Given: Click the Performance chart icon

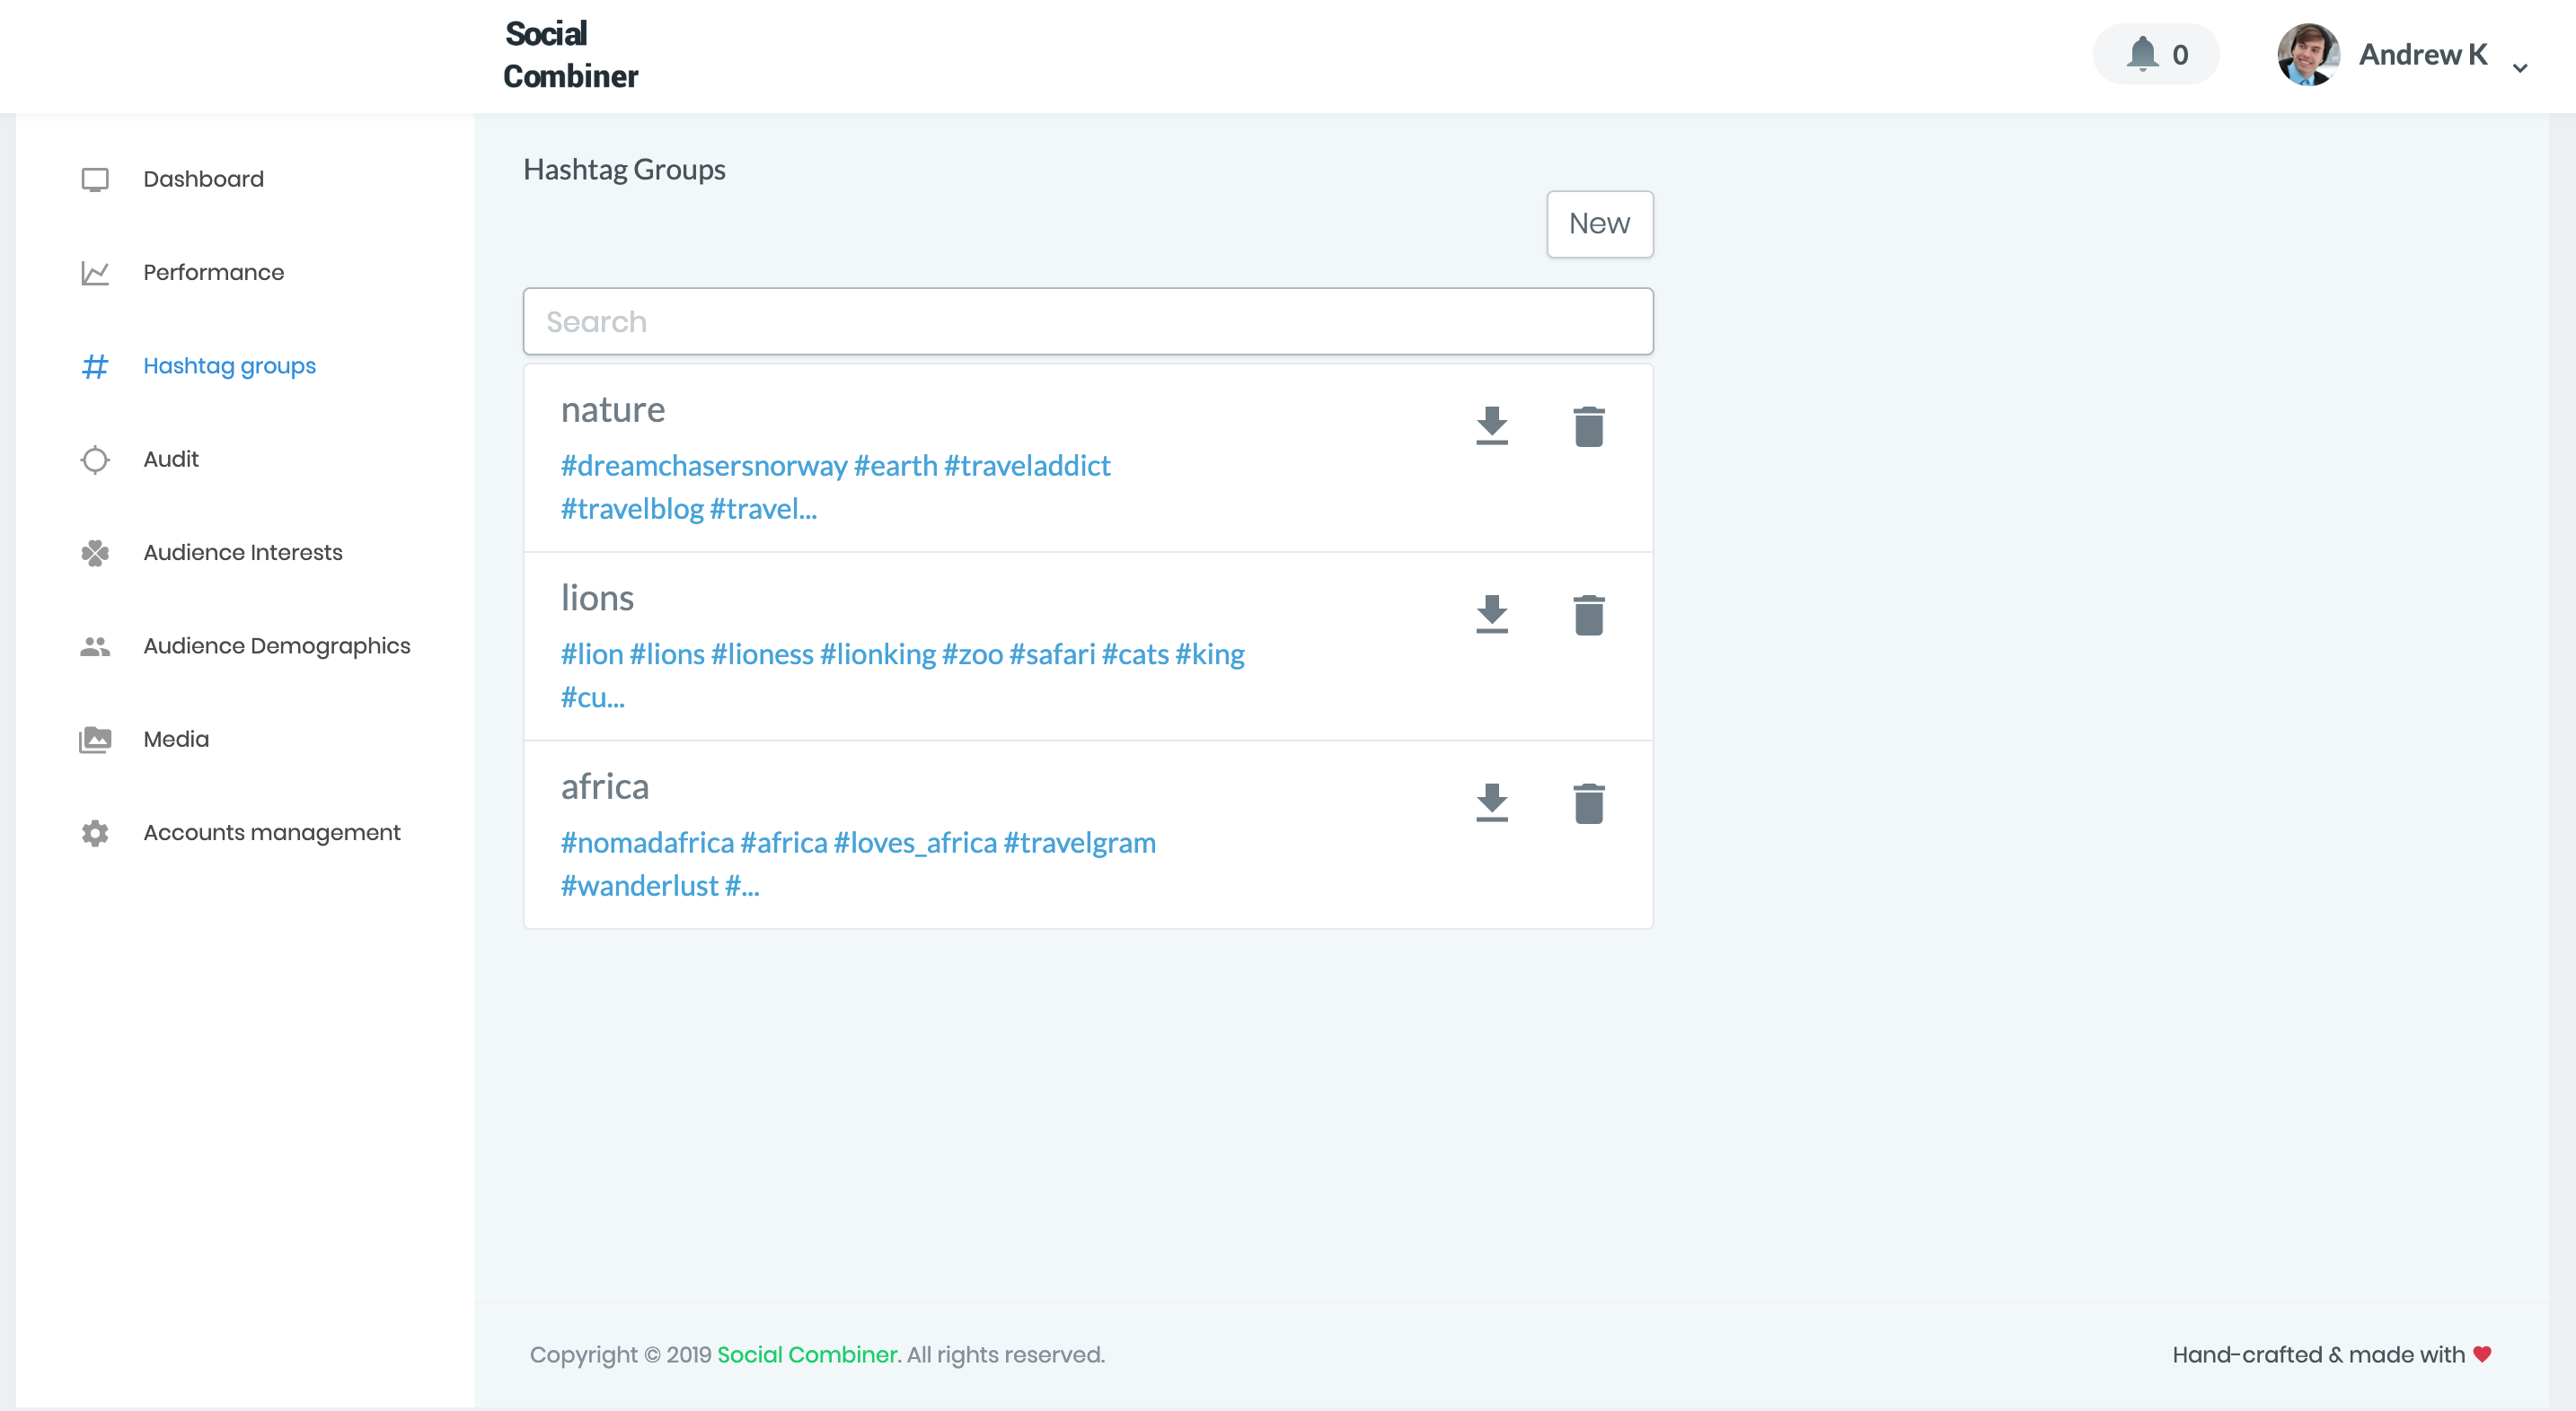Looking at the screenshot, I should click(x=95, y=272).
